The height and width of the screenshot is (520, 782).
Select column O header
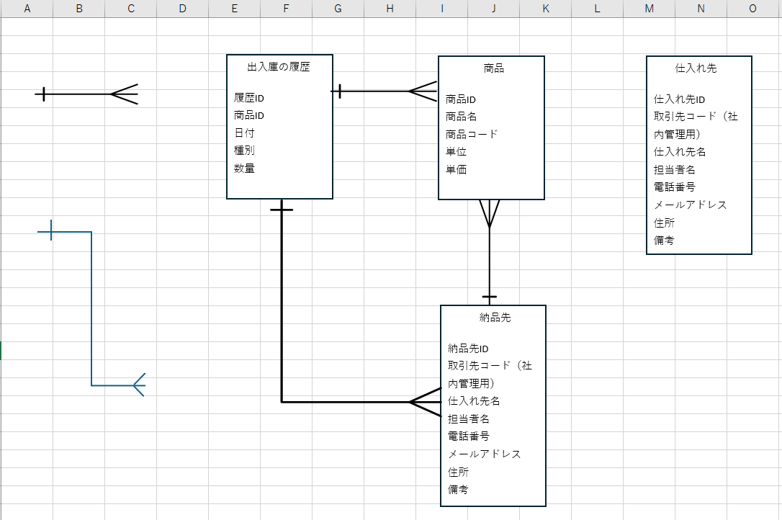click(x=753, y=9)
